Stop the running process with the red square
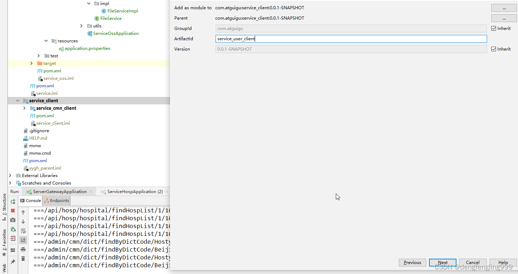518x274 pixels. pos(13,211)
